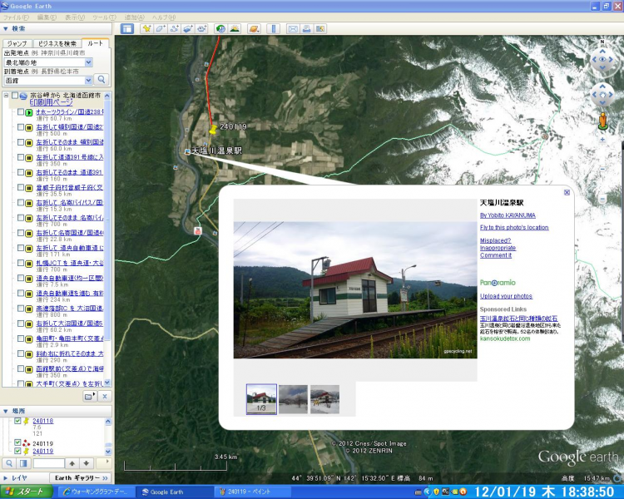The image size is (624, 499).
Task: Move selected place down with down arrow
Action: point(87,463)
